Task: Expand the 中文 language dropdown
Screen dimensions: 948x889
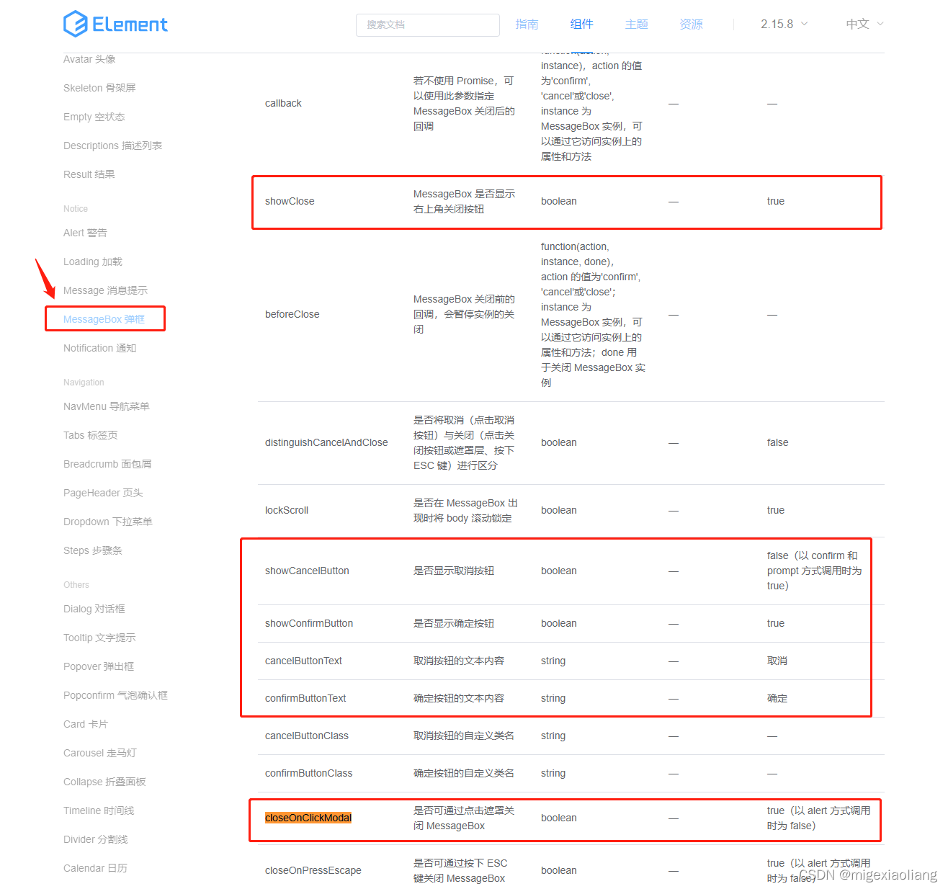Action: pos(864,24)
